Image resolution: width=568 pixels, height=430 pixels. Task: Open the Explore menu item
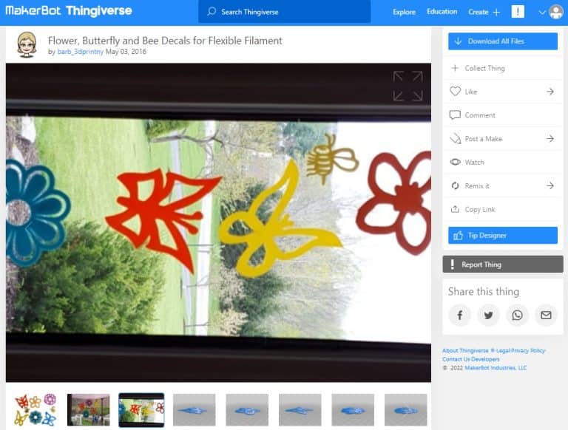(x=404, y=12)
